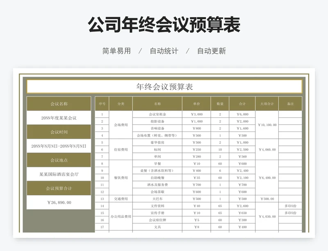The width and height of the screenshot is (328, 251).
Task: Select the 宣传手册 item cell
Action: coord(157,213)
